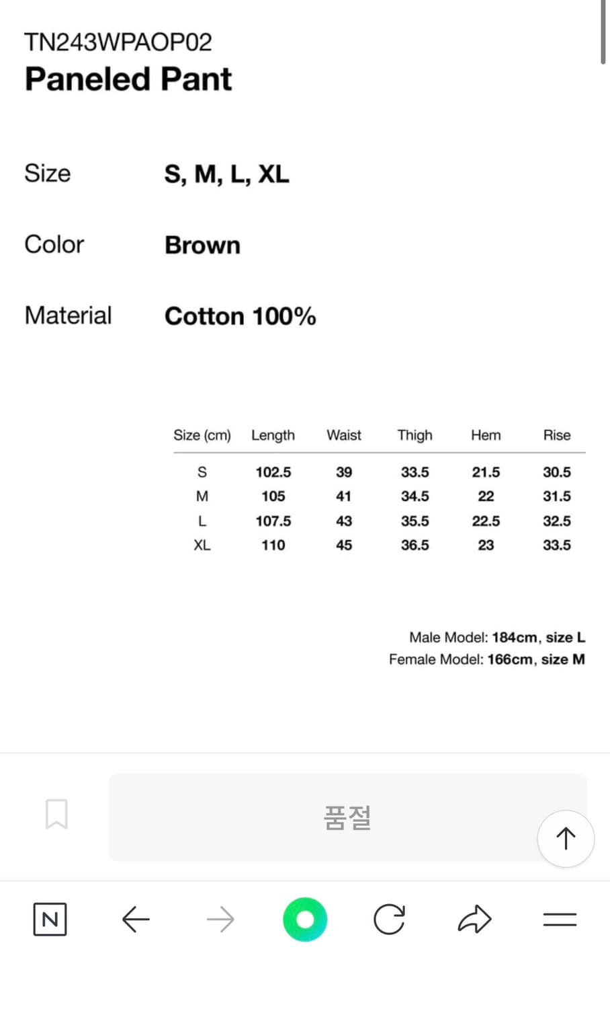
Task: Share this product page
Action: click(x=474, y=919)
